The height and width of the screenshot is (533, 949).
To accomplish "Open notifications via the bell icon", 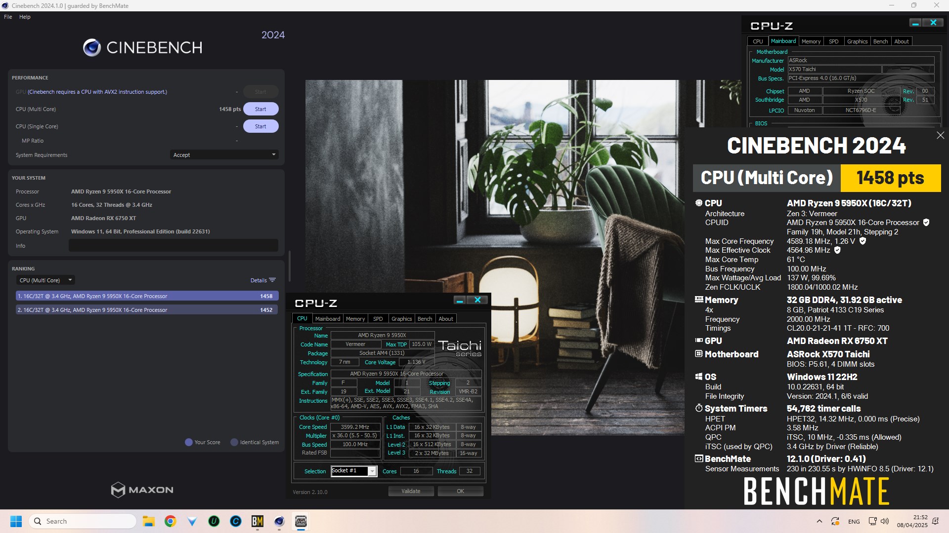I will click(935, 521).
